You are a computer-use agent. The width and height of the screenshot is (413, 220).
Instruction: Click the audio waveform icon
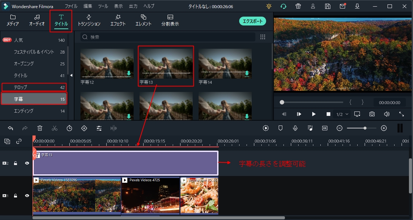[114, 128]
